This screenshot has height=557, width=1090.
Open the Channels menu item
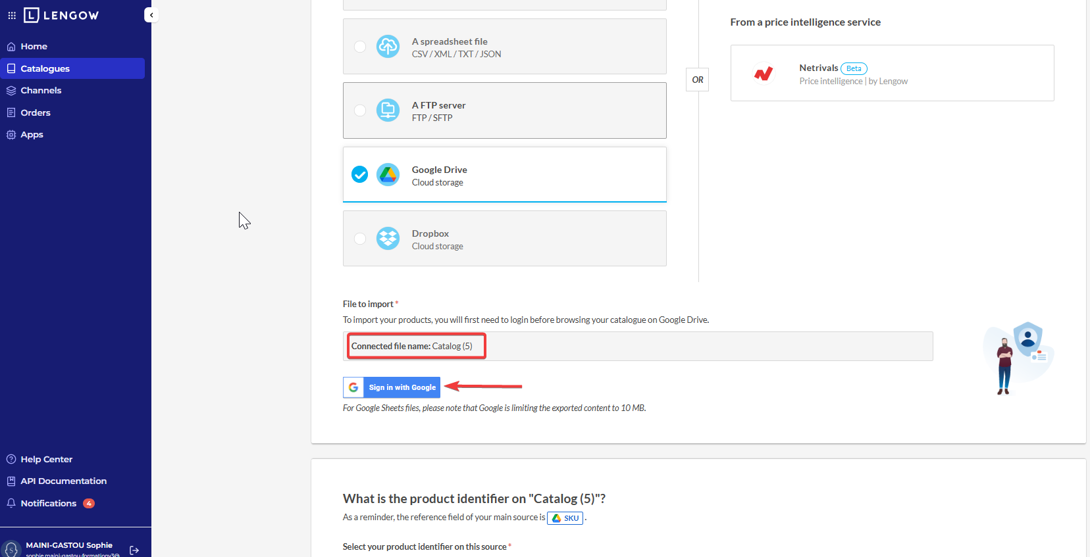(41, 91)
